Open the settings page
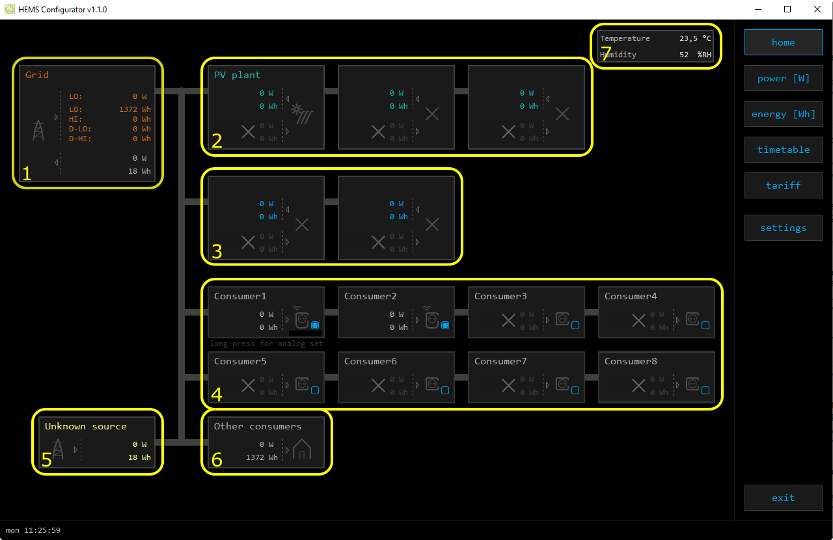 tap(783, 228)
